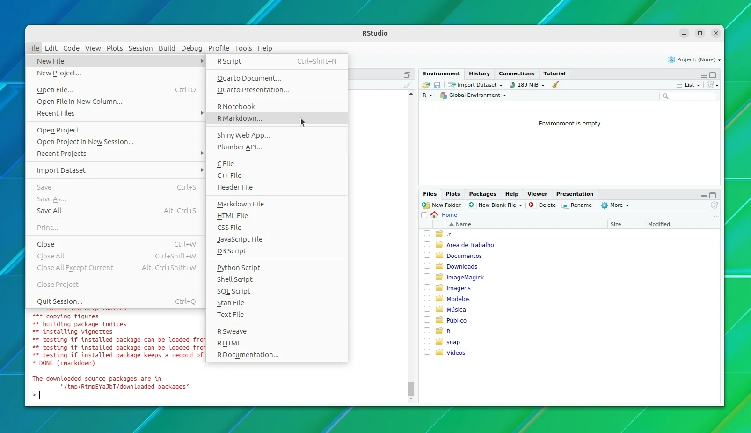Click the broom clear environment icon
Screen dimensions: 751x433
(x=555, y=85)
